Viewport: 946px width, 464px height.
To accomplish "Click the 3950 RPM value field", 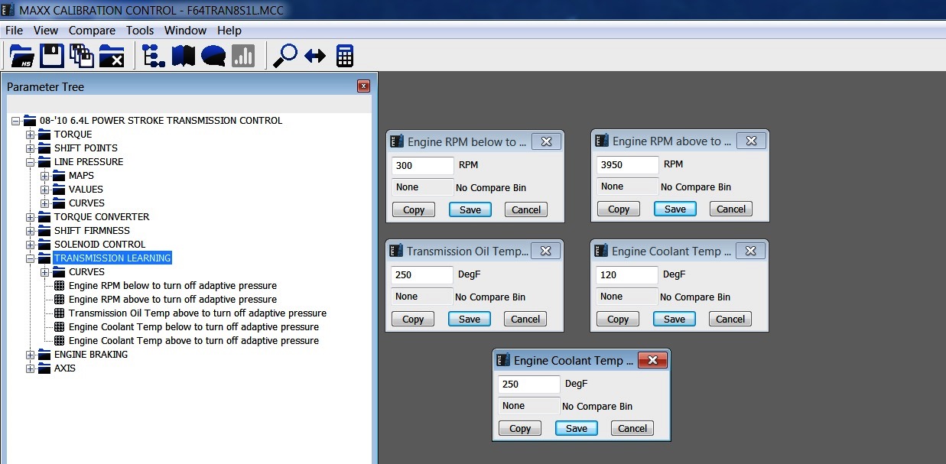I will tap(628, 164).
